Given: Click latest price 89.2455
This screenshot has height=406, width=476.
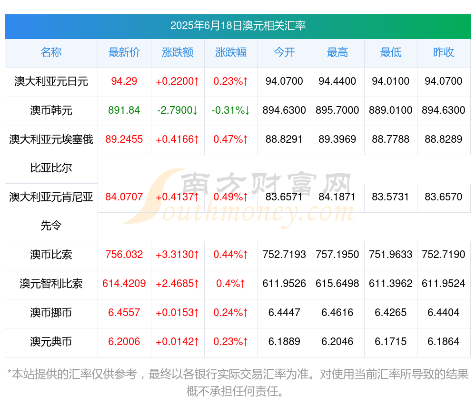Looking at the screenshot, I should (x=124, y=139).
